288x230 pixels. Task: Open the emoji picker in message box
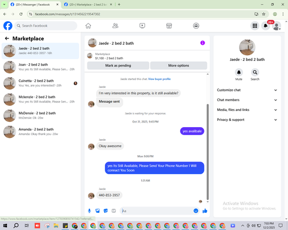click(x=196, y=211)
